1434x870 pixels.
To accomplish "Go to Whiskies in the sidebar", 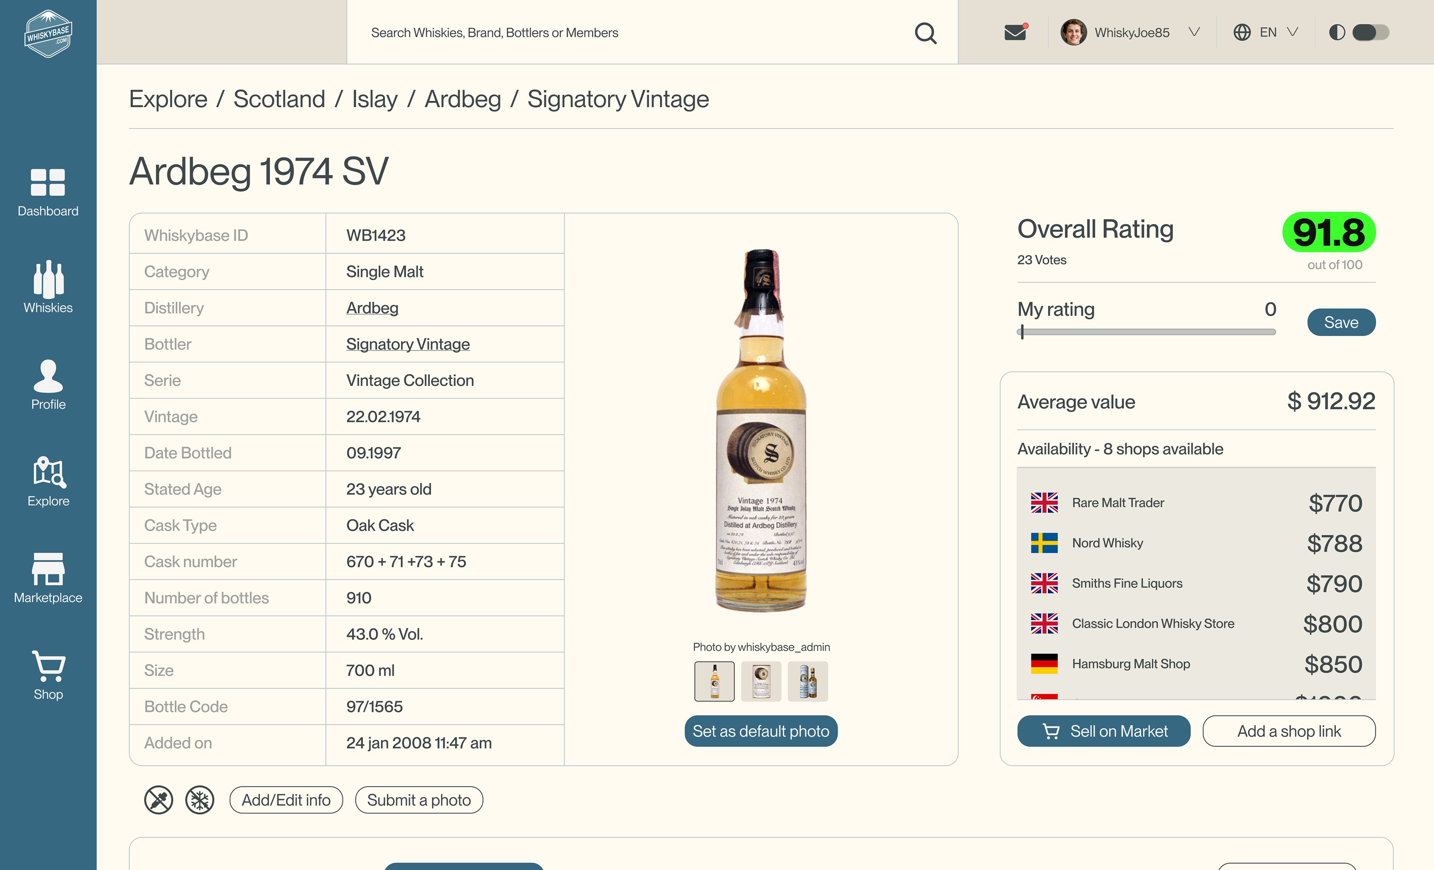I will [48, 288].
